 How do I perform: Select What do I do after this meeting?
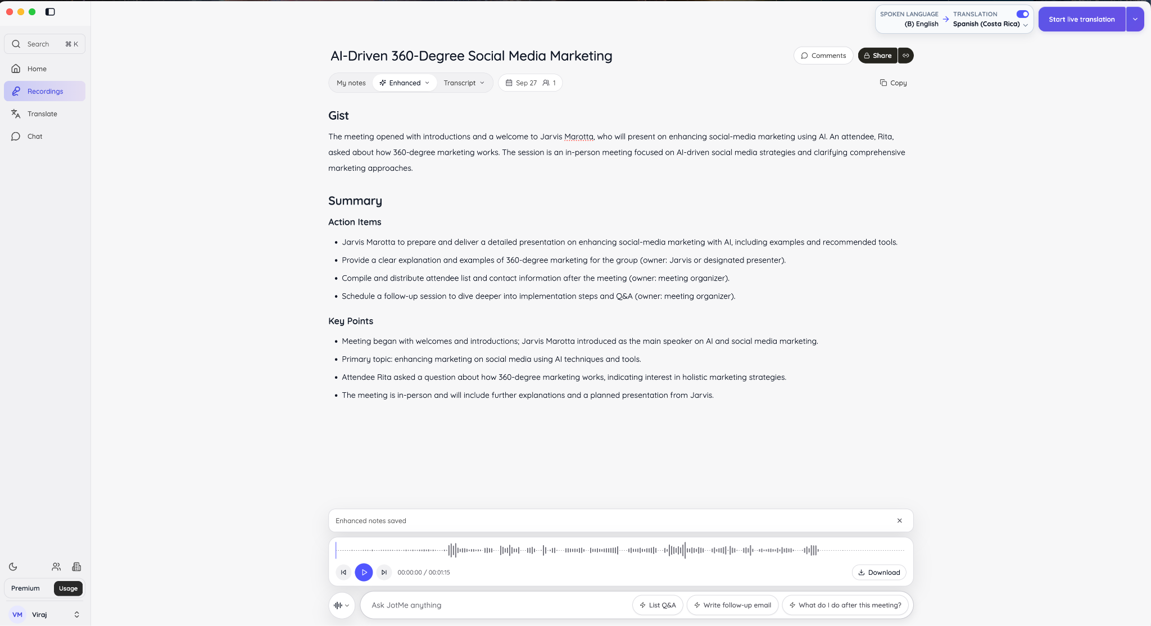pyautogui.click(x=845, y=605)
